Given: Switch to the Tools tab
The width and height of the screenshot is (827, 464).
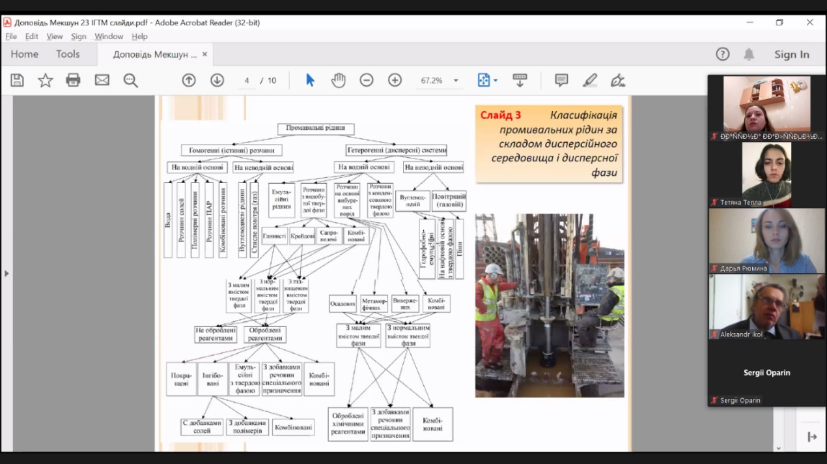Looking at the screenshot, I should pyautogui.click(x=68, y=54).
